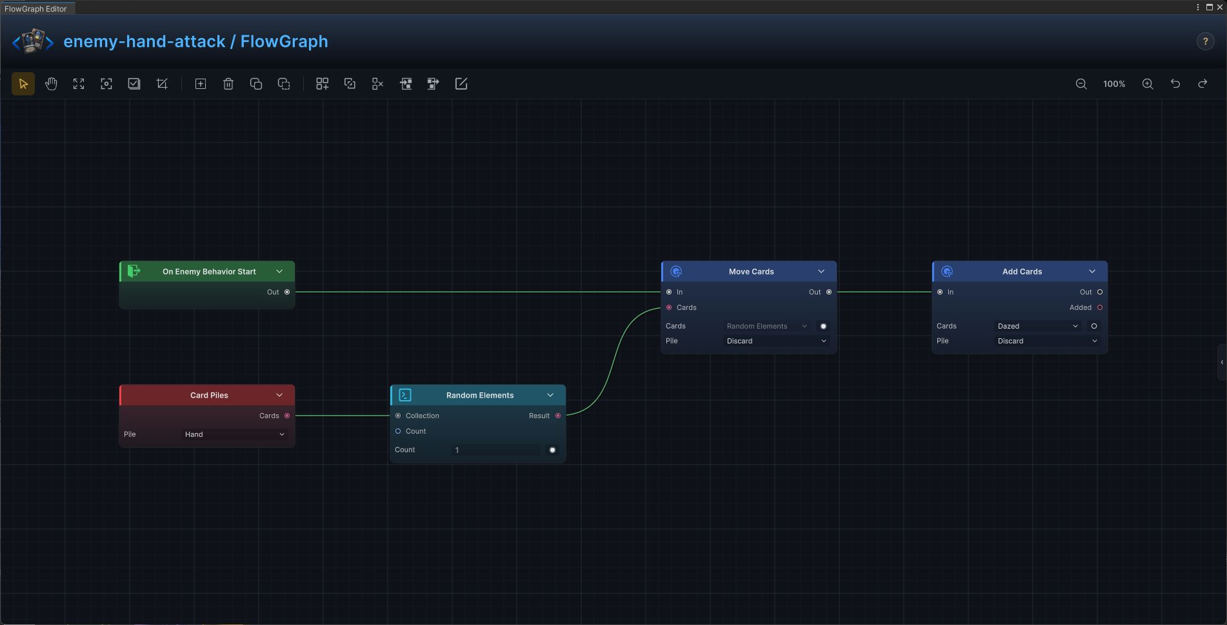Image resolution: width=1227 pixels, height=625 pixels.
Task: Collapse the Add Cards node
Action: [1092, 271]
